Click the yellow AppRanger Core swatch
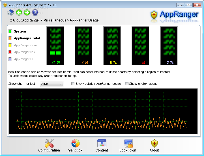The image size is (204, 156). coord(10,45)
